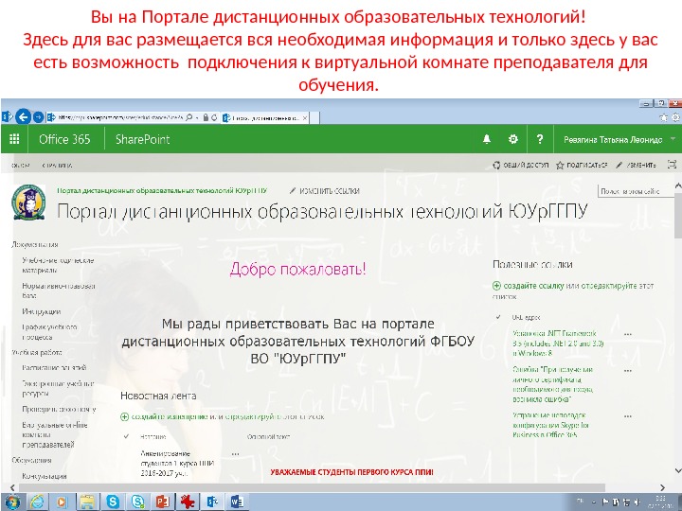The height and width of the screenshot is (511, 682).
Task: Click the vertical scrollbar down arrow
Action: (x=677, y=470)
